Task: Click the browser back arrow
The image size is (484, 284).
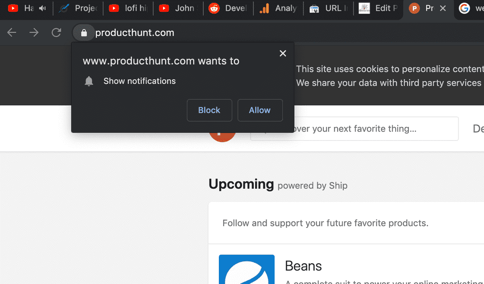Action: pos(12,33)
